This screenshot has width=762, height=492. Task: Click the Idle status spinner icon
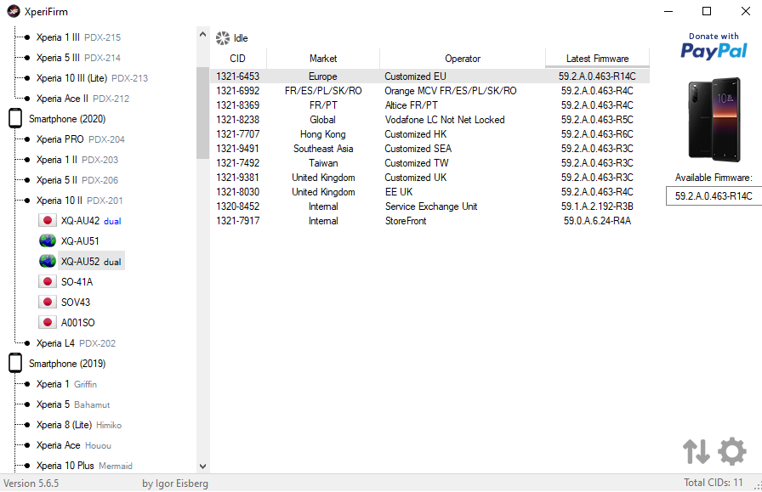click(223, 38)
